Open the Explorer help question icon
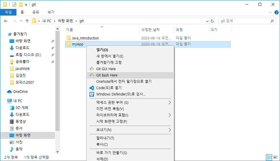This screenshot has width=280, height=161. [x=277, y=12]
